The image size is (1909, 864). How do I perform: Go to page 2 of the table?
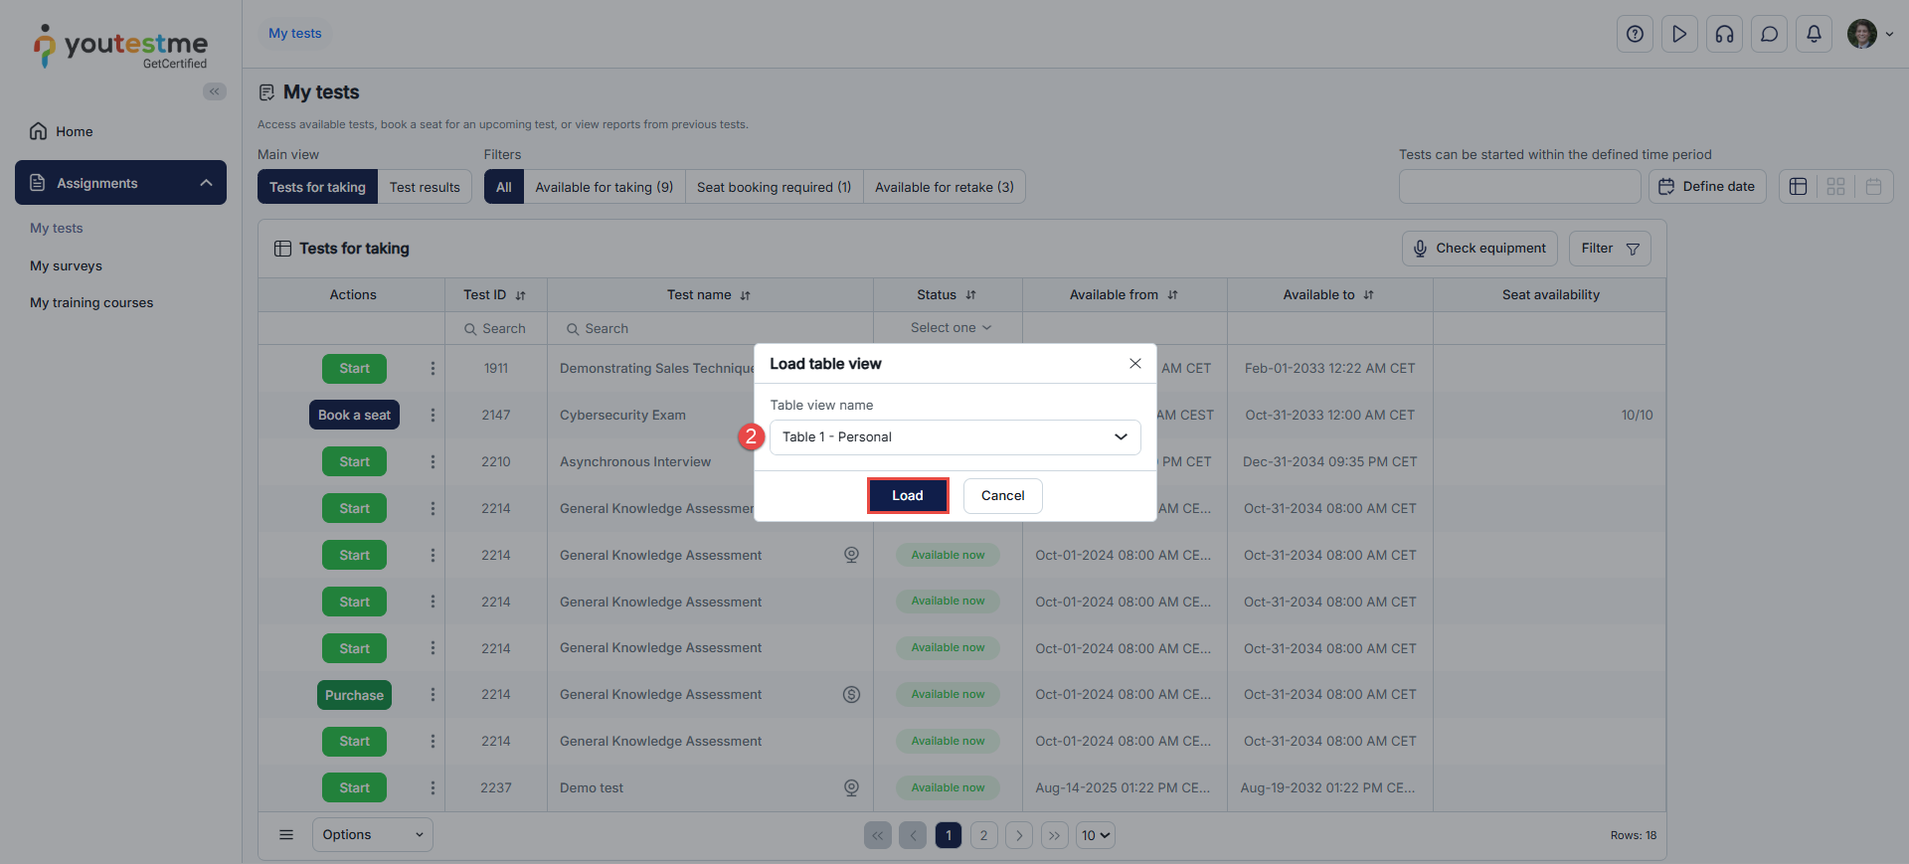(983, 835)
